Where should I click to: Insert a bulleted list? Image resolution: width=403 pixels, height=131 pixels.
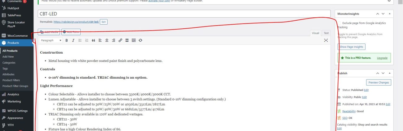[80, 40]
